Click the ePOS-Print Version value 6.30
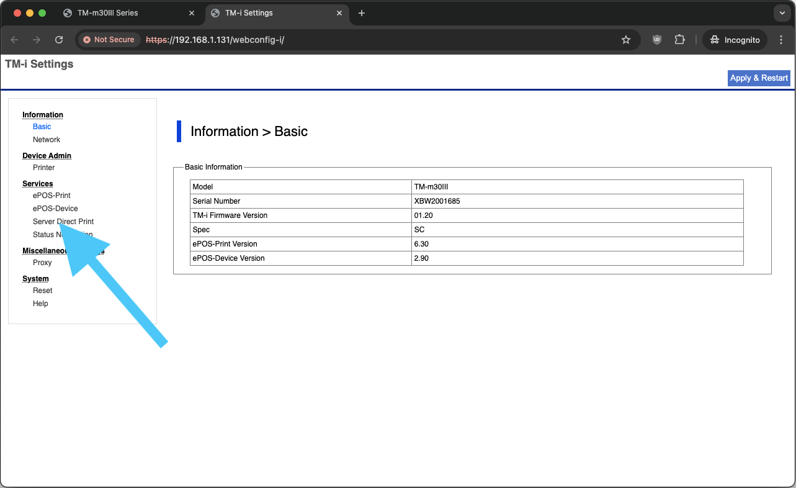Image resolution: width=796 pixels, height=488 pixels. click(x=577, y=244)
